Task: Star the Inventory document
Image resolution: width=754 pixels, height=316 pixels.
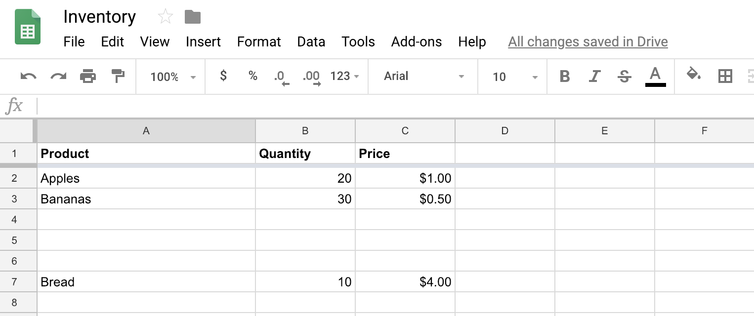Action: (165, 17)
